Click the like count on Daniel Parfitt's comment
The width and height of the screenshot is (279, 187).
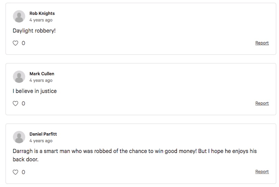click(23, 172)
